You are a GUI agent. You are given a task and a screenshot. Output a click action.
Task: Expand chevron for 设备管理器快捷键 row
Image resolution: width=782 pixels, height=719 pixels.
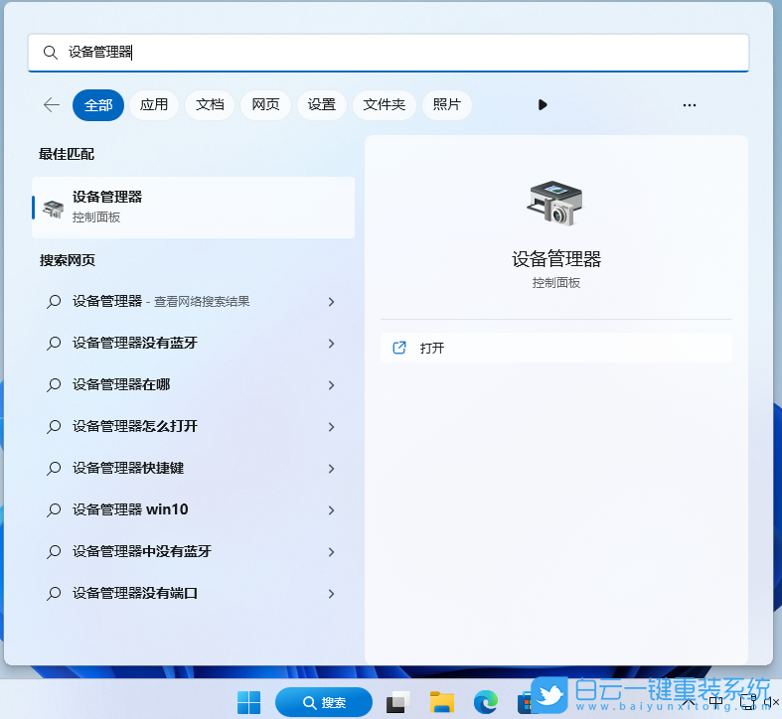click(331, 468)
